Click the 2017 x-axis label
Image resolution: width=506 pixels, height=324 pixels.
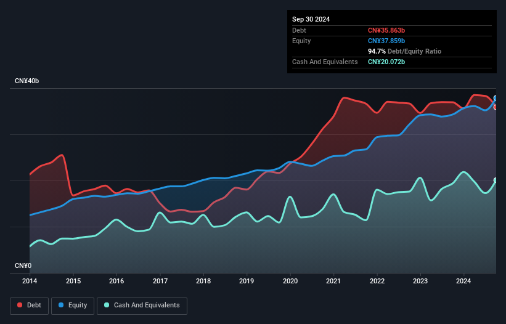coord(160,281)
